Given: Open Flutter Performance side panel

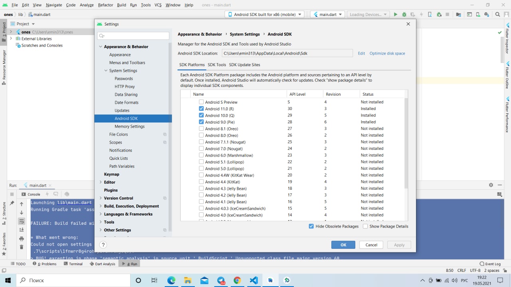Looking at the screenshot, I should click(507, 114).
